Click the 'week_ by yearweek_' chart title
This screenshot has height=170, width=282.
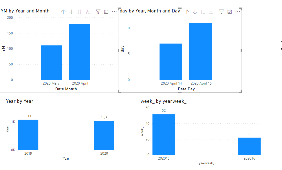(164, 101)
